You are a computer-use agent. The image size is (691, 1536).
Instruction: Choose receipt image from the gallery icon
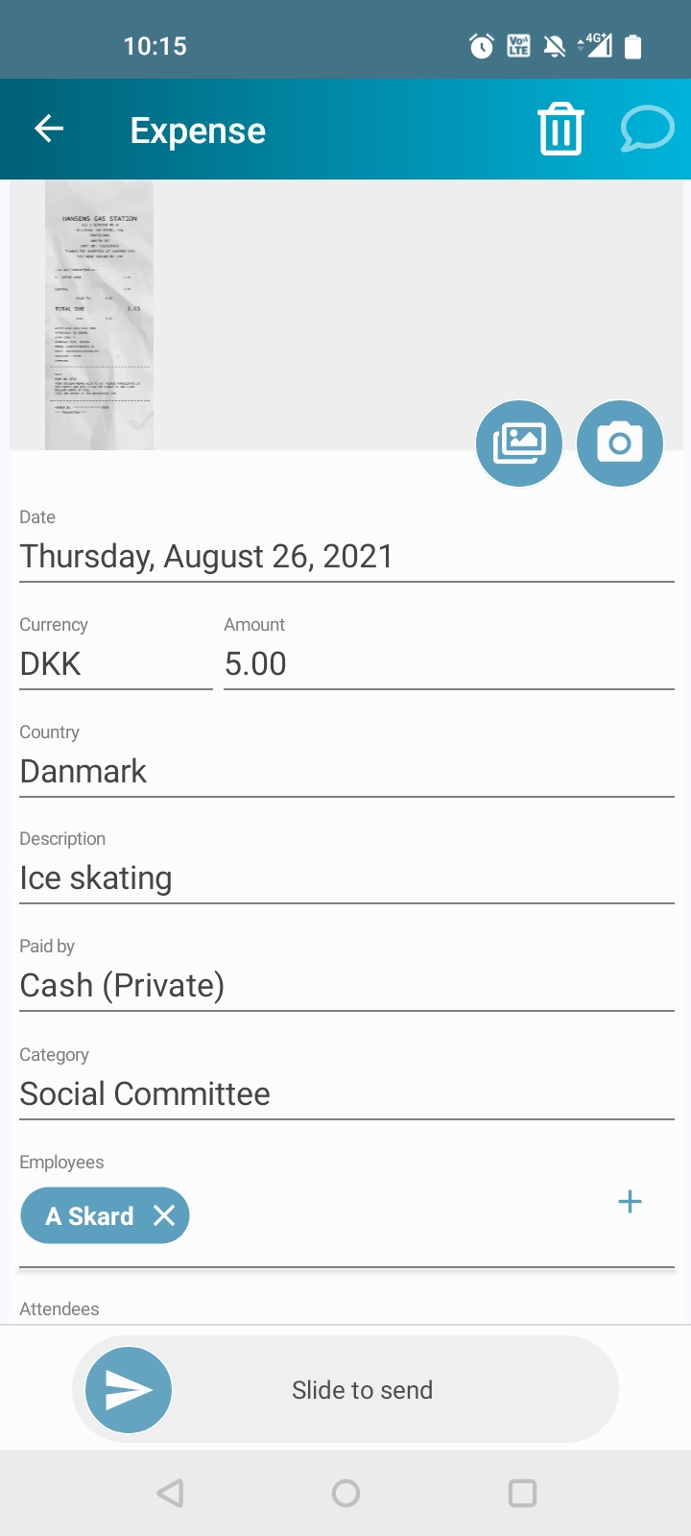(x=519, y=444)
